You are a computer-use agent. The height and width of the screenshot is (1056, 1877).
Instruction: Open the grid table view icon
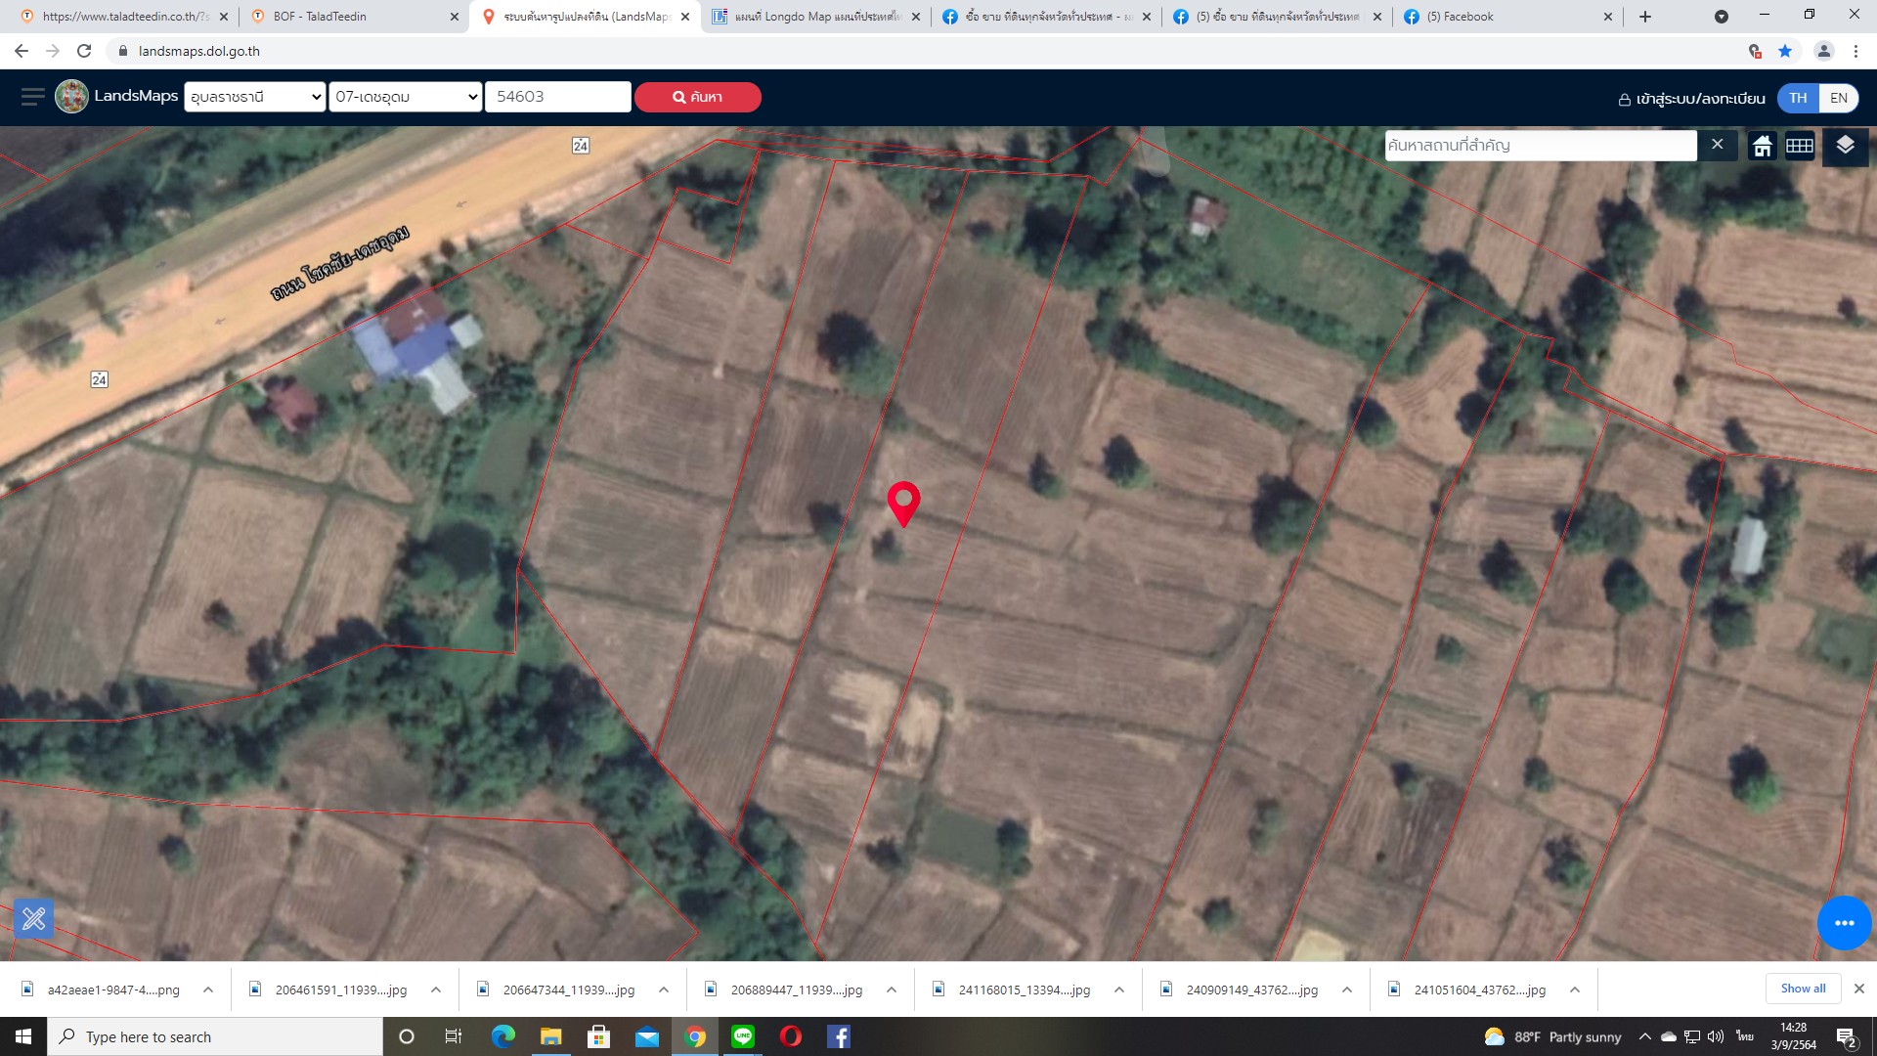click(x=1800, y=146)
